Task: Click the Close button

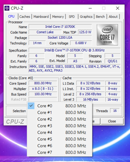Action: pos(112,121)
